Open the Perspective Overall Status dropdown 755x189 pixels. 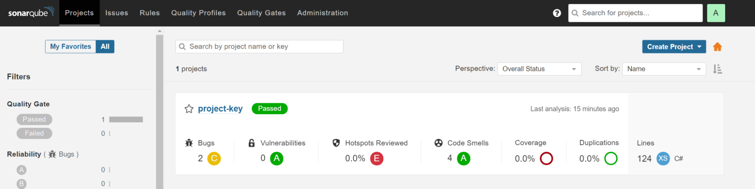pyautogui.click(x=539, y=69)
